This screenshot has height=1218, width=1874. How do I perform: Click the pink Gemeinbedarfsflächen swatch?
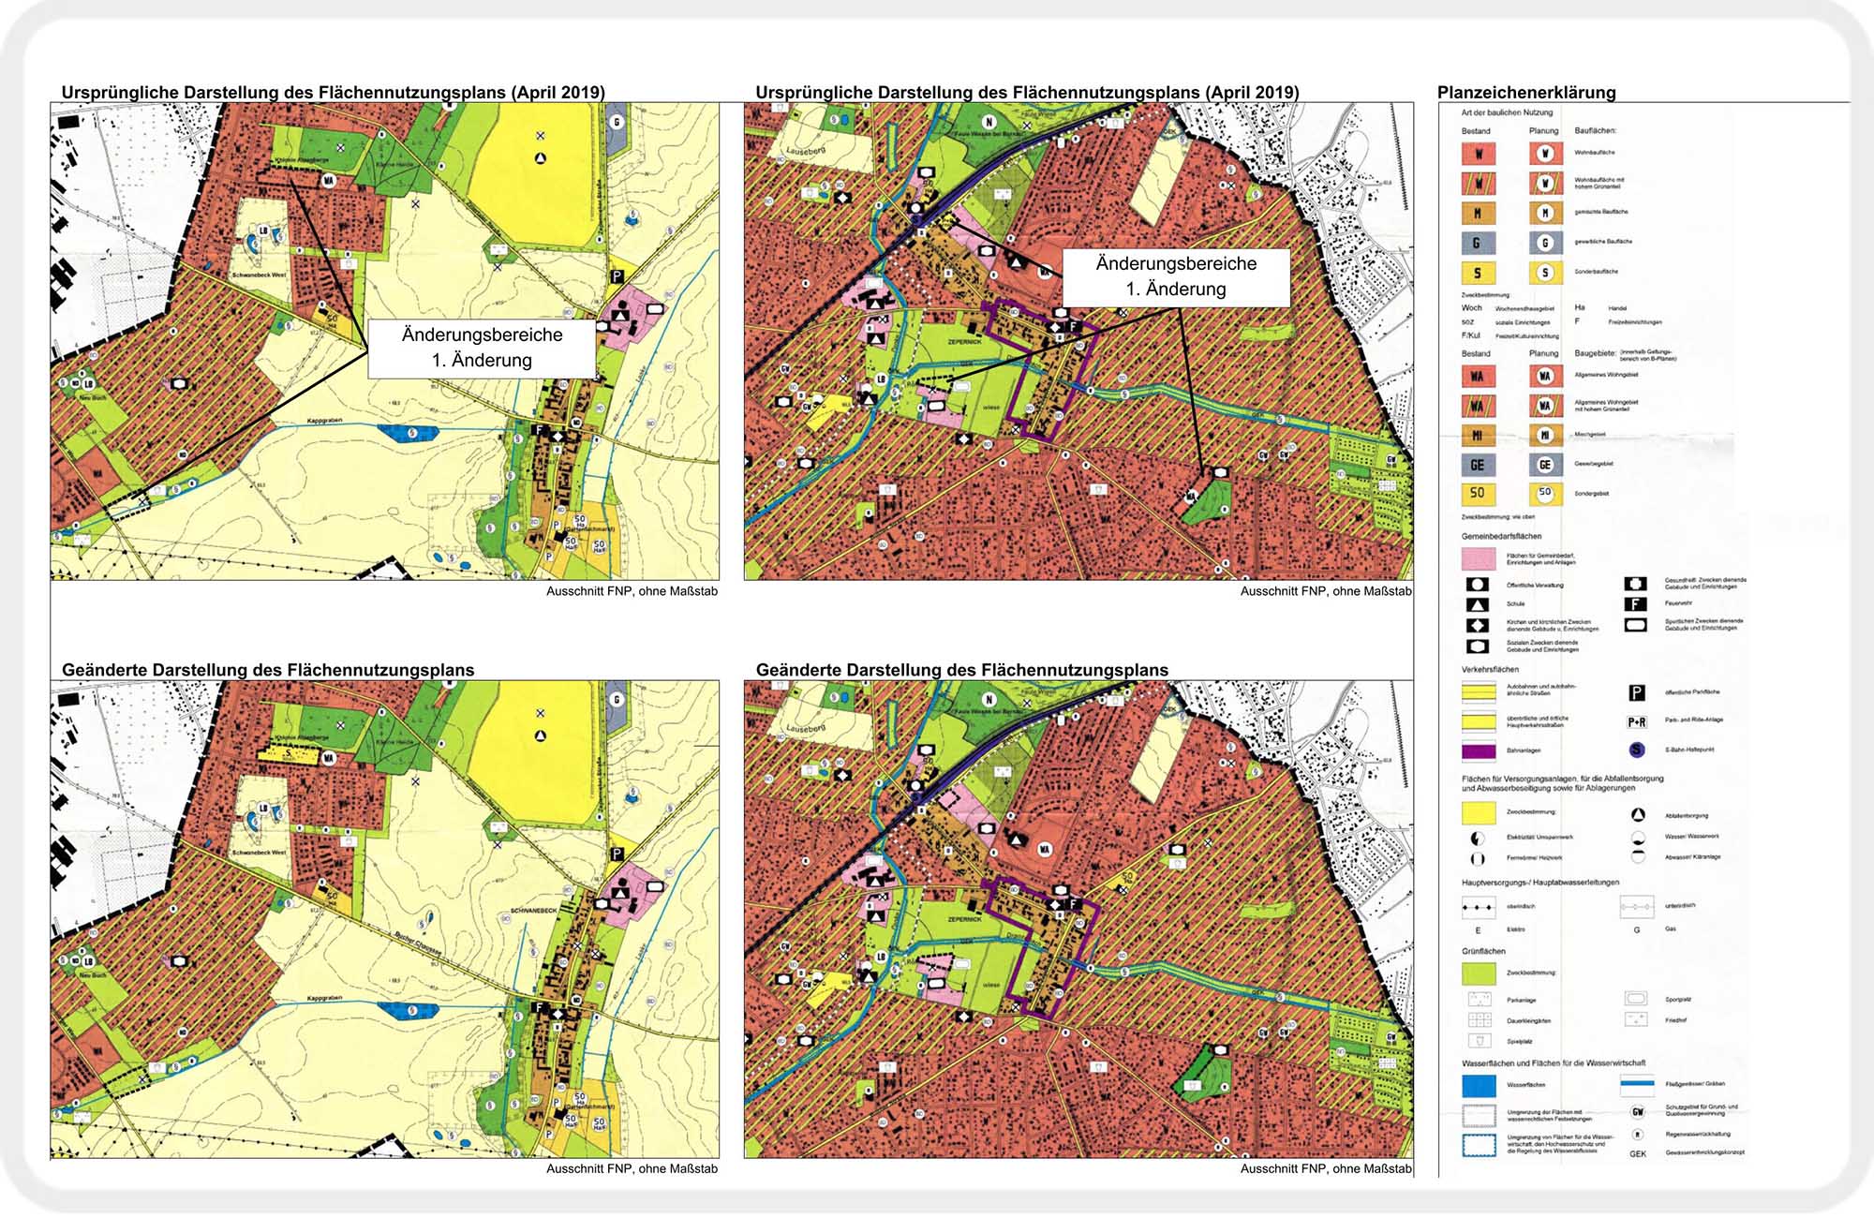point(1479,559)
